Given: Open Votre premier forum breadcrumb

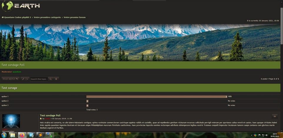Looking at the screenshot, I should point(75,17).
